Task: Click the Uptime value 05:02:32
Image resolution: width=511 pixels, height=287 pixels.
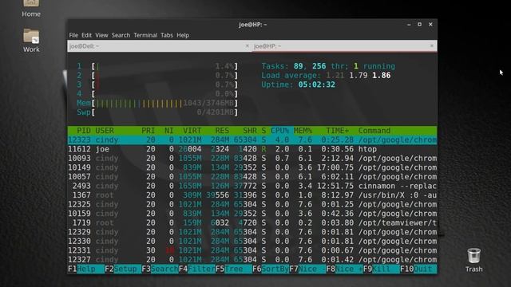Action: coord(316,85)
